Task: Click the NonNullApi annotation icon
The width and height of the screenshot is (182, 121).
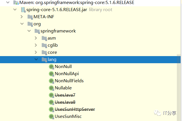Action: pyautogui.click(x=51, y=74)
